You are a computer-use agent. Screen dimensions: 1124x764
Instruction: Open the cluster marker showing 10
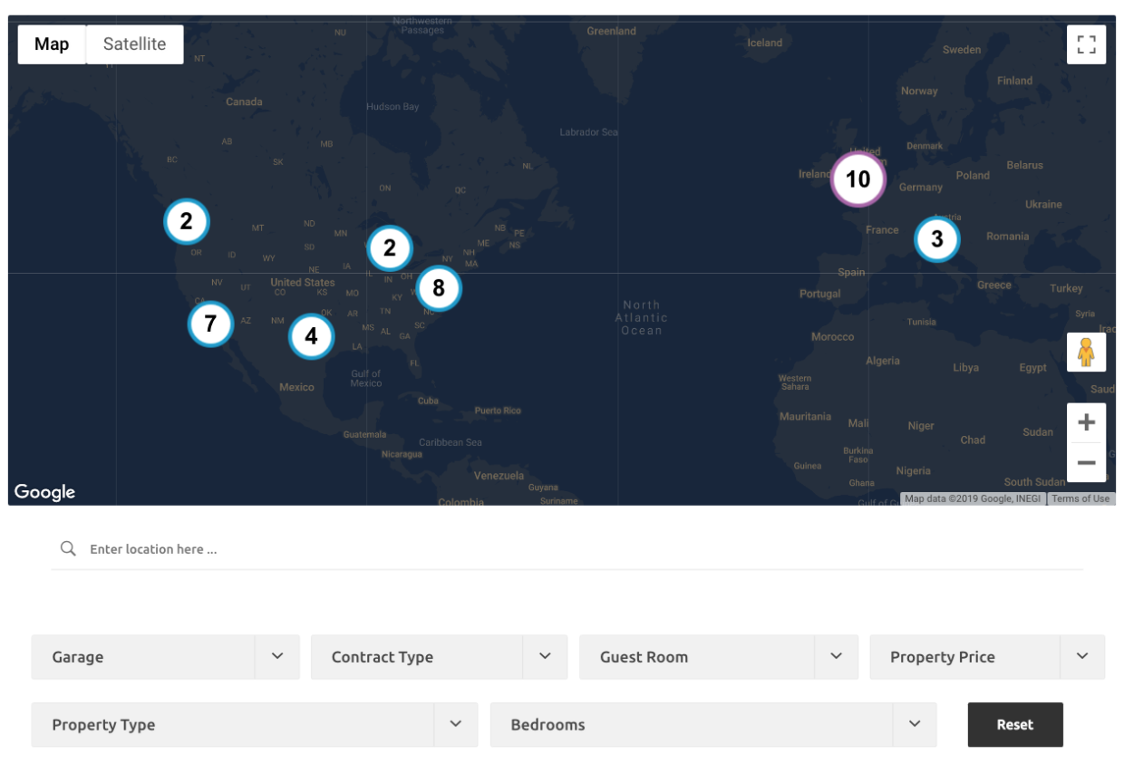point(858,179)
